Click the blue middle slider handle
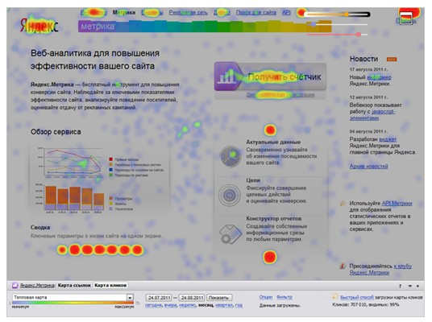Screen dimensions: 432x322 click(x=314, y=24)
